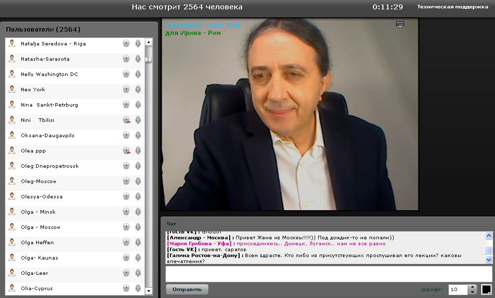
Task: Increase font size with stepper up arrow
Action: click(472, 287)
